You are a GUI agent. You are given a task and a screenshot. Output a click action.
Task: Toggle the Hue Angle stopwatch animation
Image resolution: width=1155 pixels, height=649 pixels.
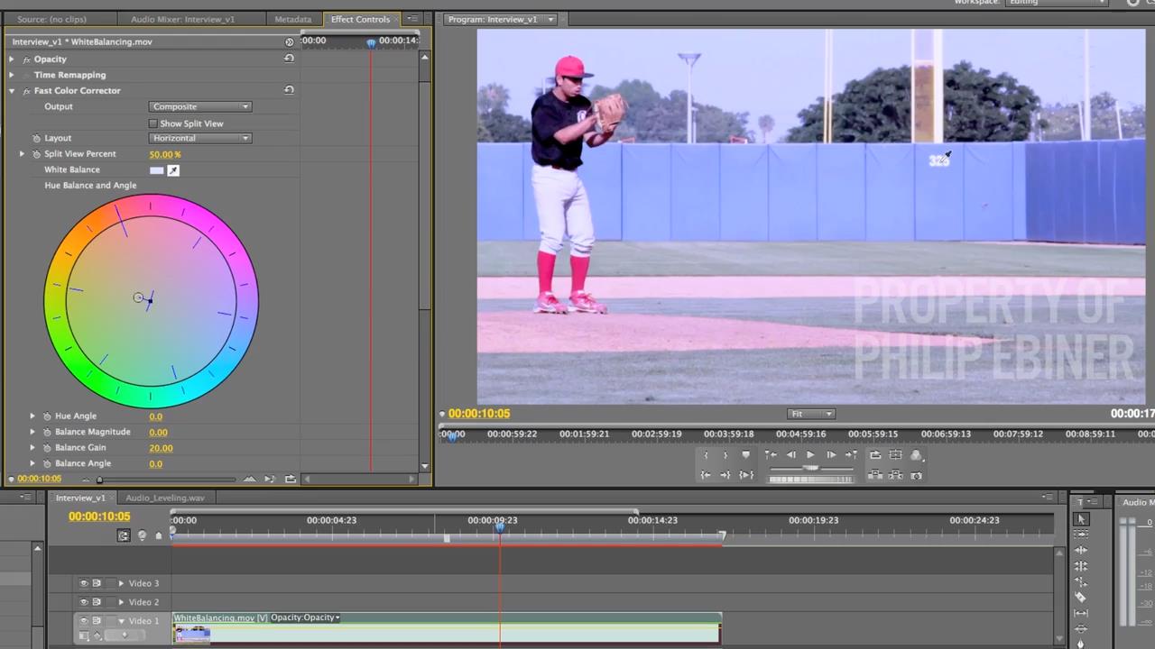[x=47, y=416]
